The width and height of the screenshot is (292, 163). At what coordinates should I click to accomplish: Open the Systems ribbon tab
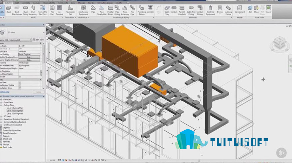8,3
